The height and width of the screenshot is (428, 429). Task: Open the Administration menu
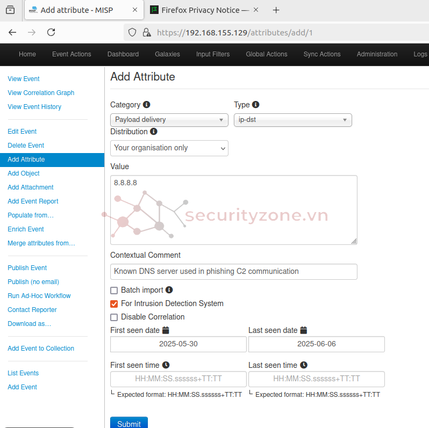coord(377,54)
